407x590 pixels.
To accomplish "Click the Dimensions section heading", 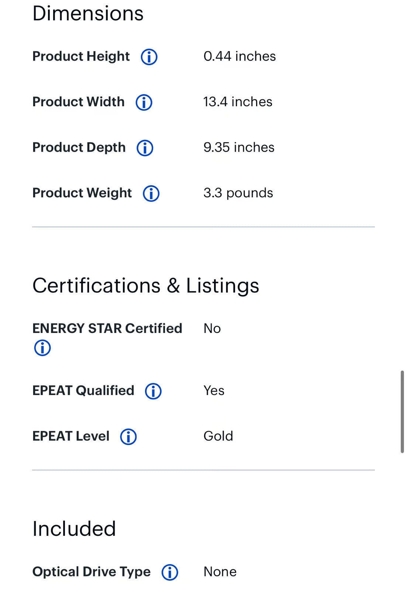I will [88, 14].
